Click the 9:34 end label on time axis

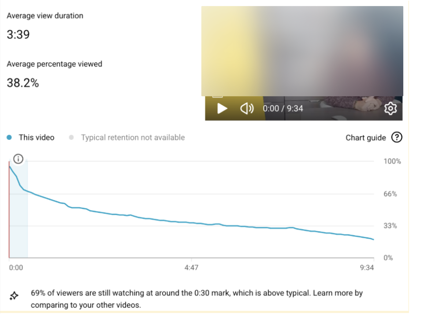[367, 268]
